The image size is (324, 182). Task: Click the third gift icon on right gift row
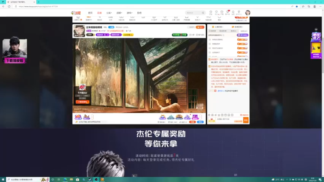(179, 117)
